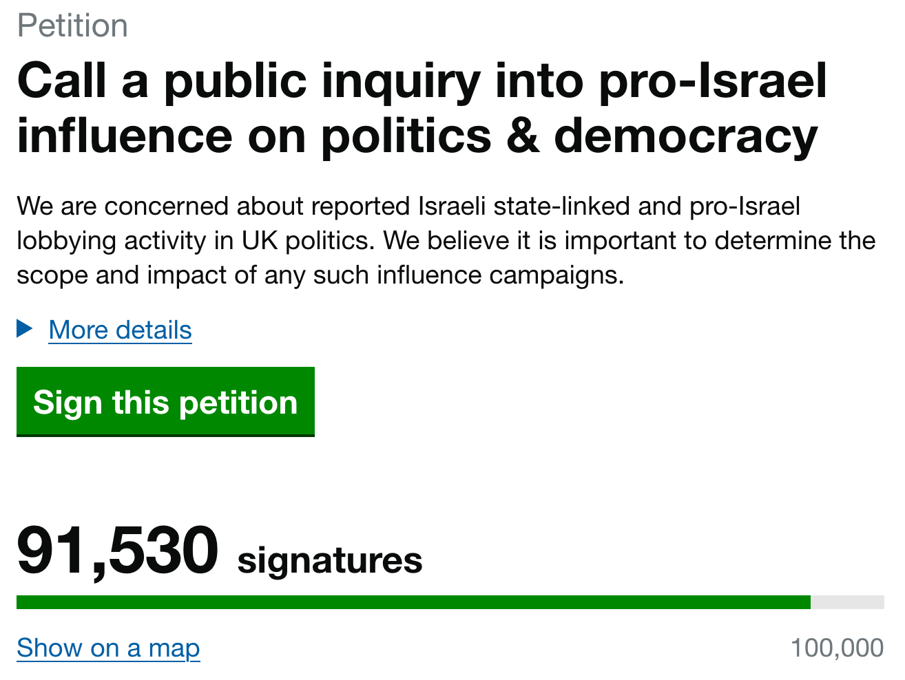The height and width of the screenshot is (680, 905).
Task: Click the word "democracy" in the title
Action: 685,136
